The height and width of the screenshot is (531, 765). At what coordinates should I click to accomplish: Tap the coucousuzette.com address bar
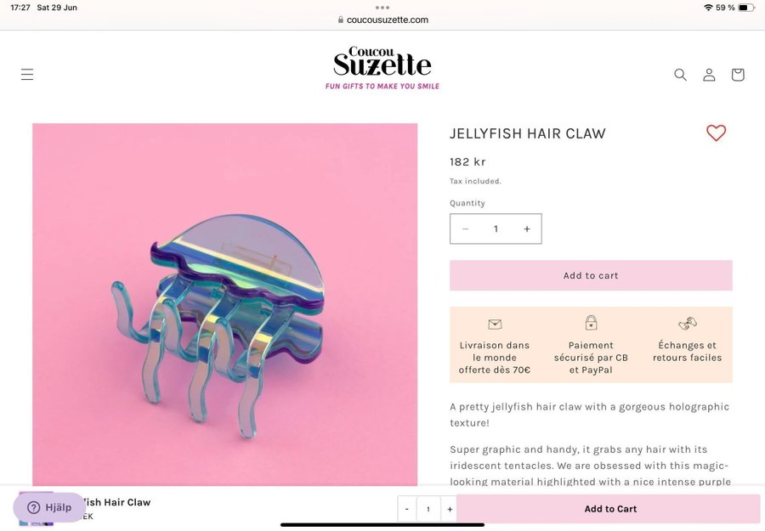pos(382,20)
